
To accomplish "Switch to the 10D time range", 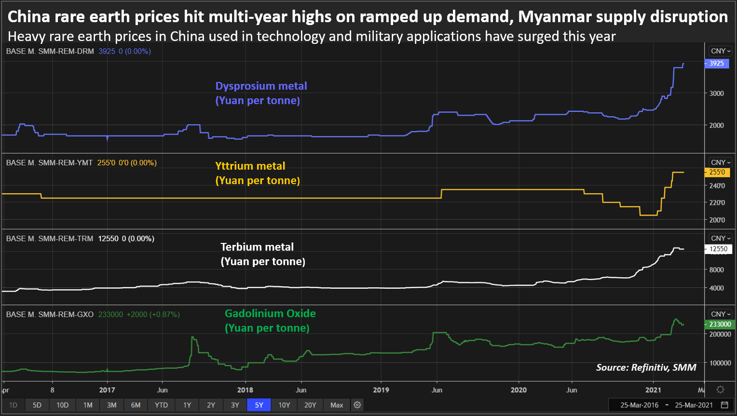I will click(x=63, y=405).
